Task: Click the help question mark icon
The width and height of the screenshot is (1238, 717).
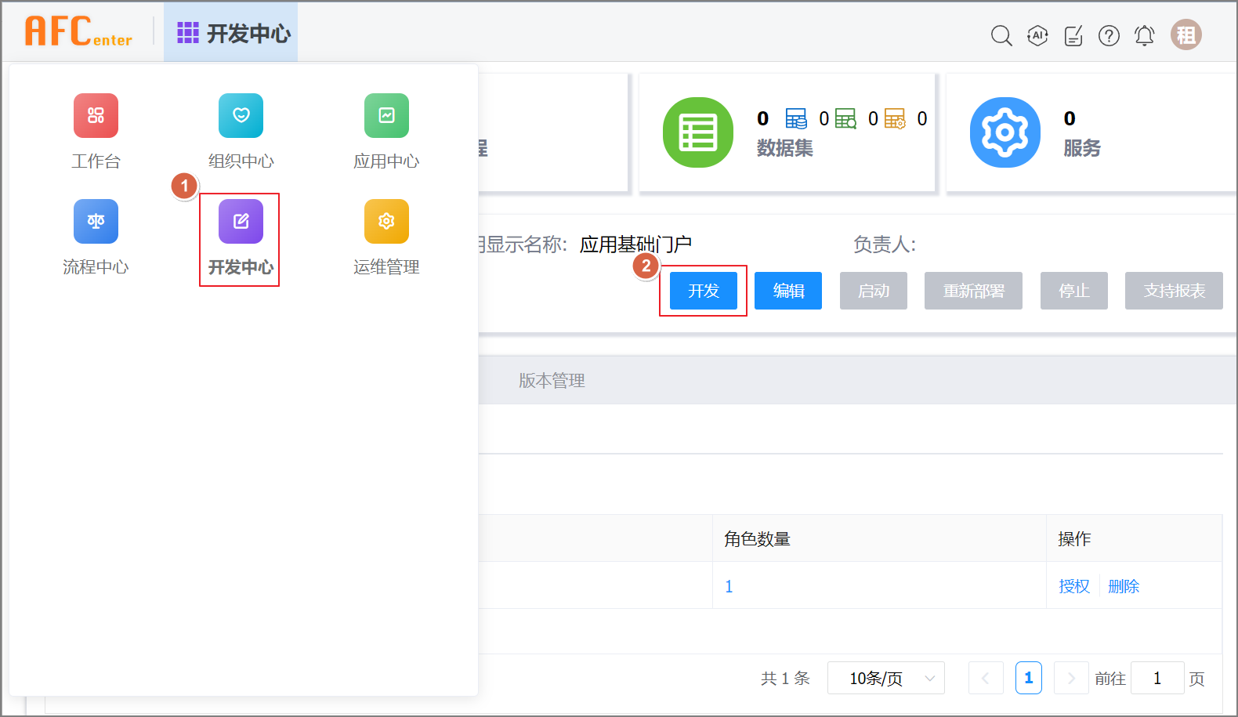Action: [1109, 35]
